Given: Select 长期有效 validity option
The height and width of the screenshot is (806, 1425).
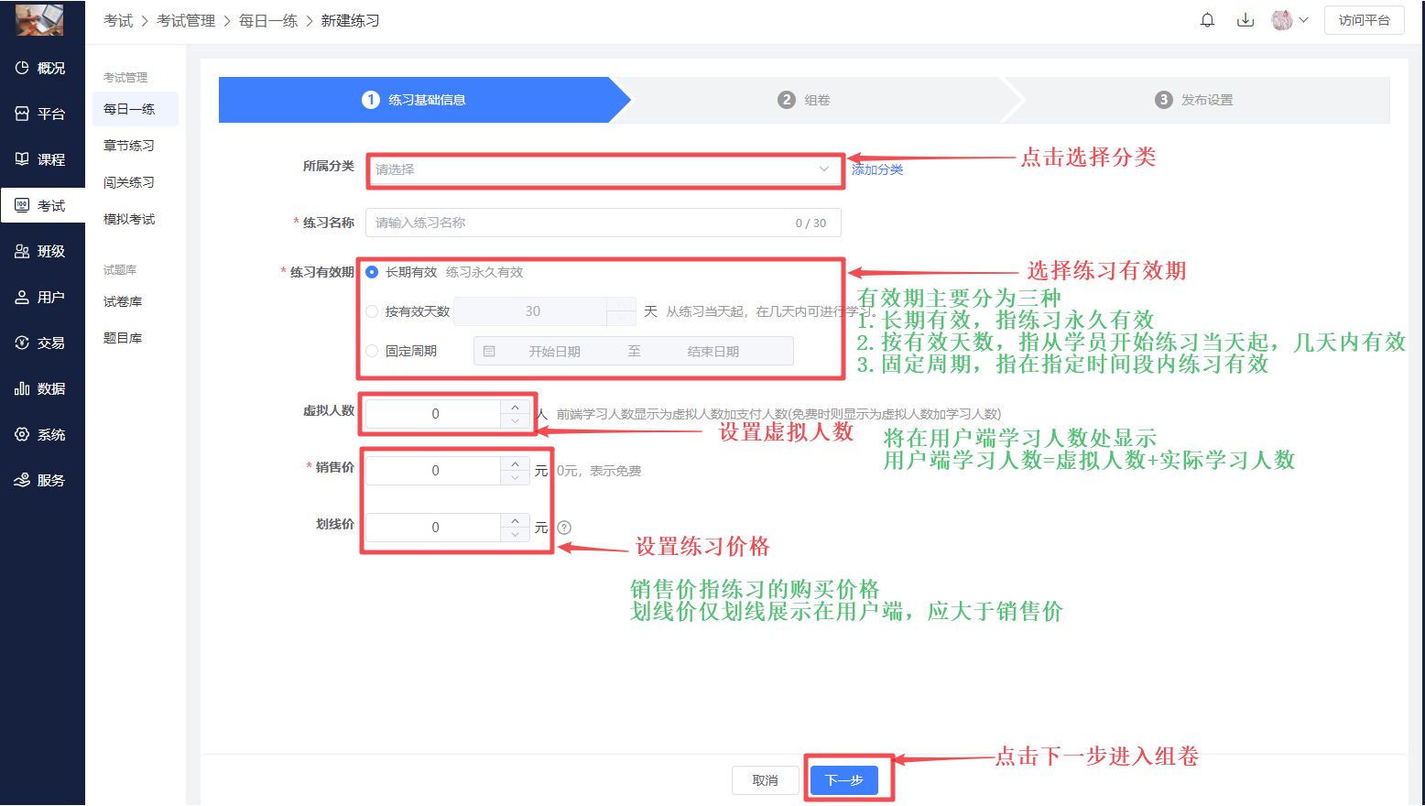Looking at the screenshot, I should 372,272.
